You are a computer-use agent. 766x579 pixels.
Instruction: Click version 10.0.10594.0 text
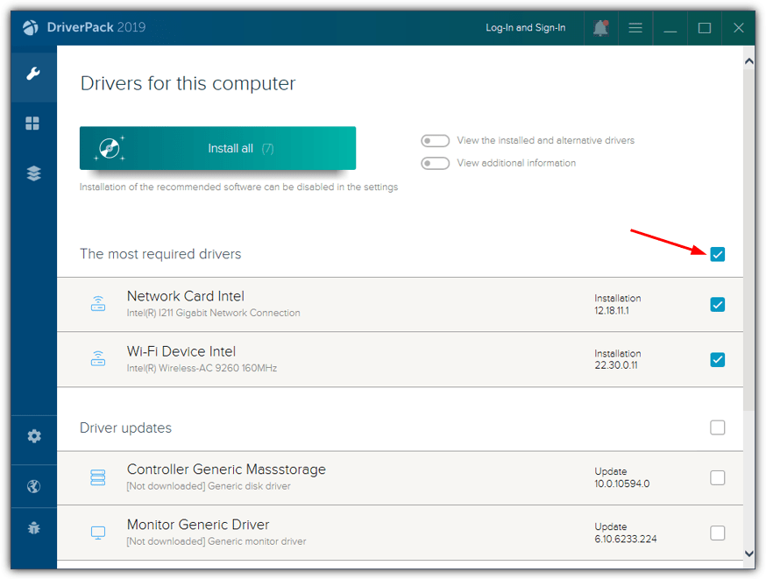pos(622,484)
